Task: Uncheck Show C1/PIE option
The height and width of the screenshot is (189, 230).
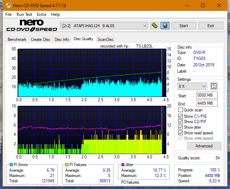Action: (x=180, y=116)
